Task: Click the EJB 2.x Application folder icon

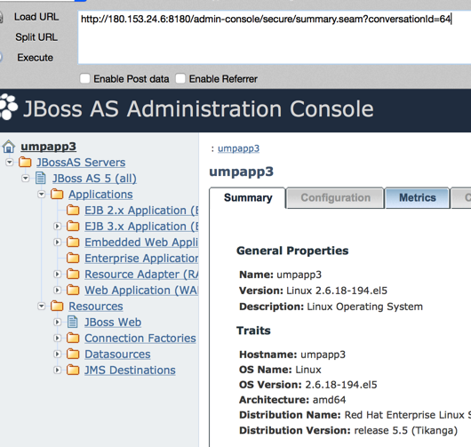Action: (x=73, y=210)
